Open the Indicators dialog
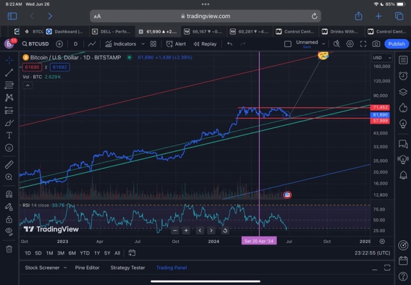 click(121, 44)
